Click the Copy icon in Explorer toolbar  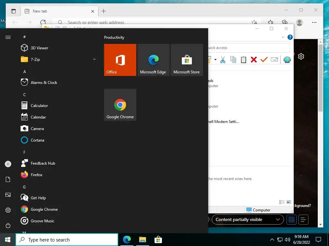pyautogui.click(x=233, y=60)
